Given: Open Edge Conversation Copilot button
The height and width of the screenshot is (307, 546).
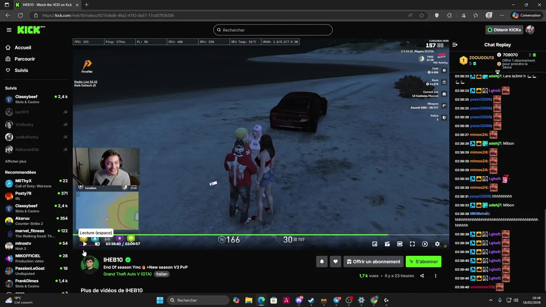Looking at the screenshot, I should [526, 15].
